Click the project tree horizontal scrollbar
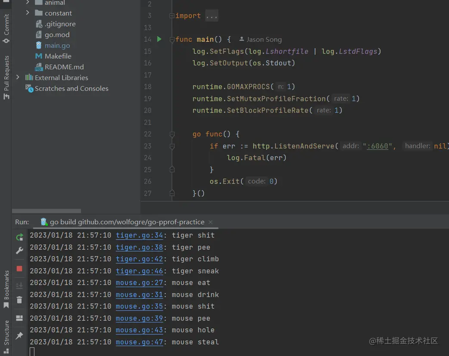The width and height of the screenshot is (449, 356). coord(46,211)
